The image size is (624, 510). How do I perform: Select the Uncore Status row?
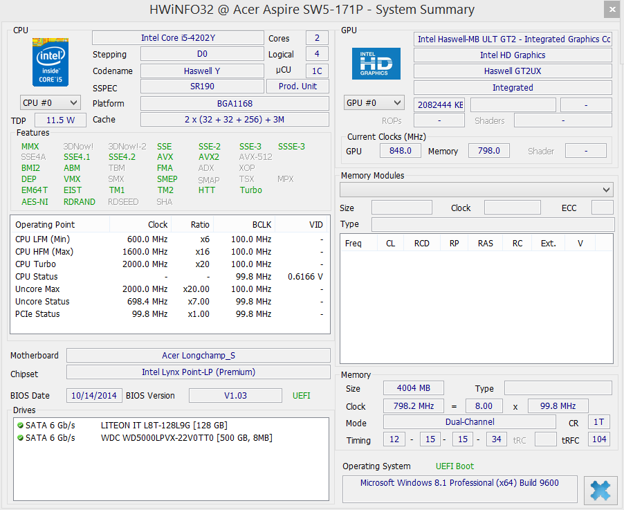[x=169, y=302]
